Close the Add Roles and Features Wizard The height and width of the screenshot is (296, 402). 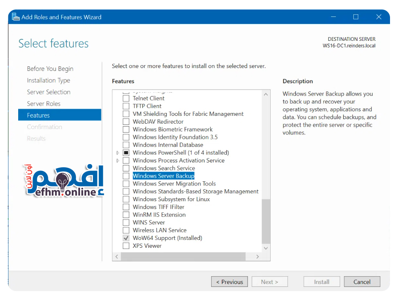378,17
